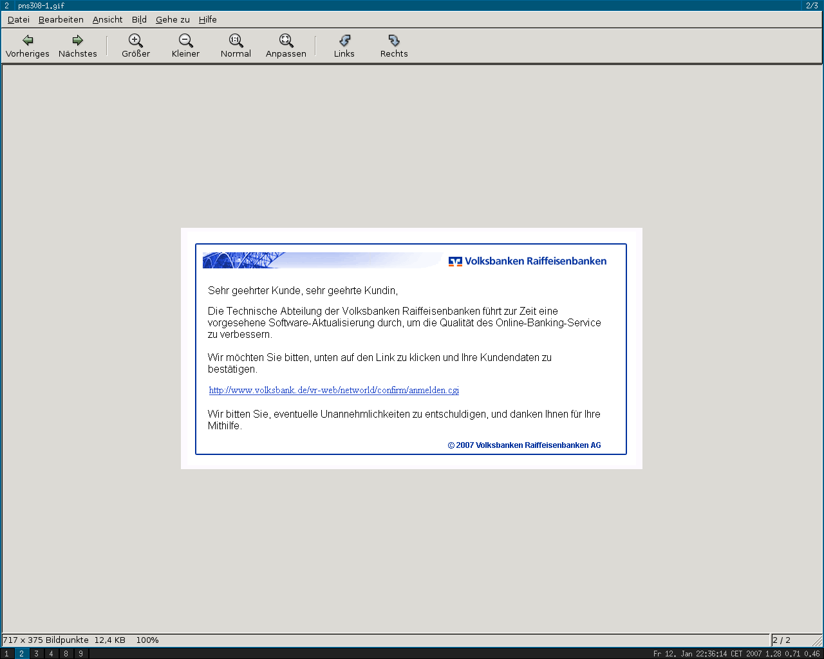This screenshot has height=659, width=824.
Task: Switch to workspace 9 in the bottom bar
Action: pyautogui.click(x=80, y=653)
